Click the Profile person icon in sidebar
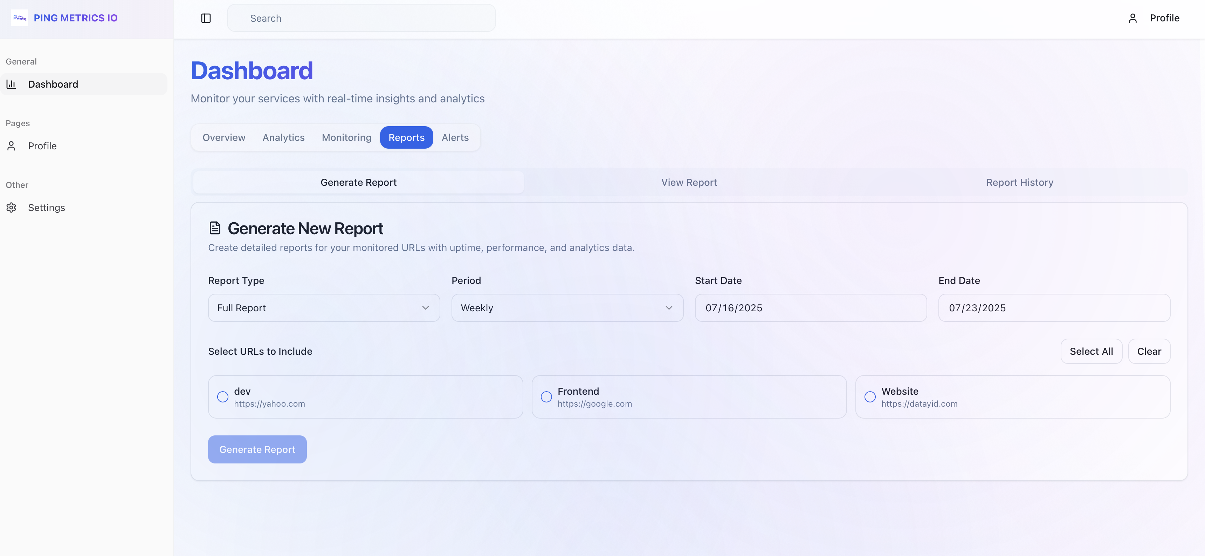The height and width of the screenshot is (556, 1205). coord(11,146)
